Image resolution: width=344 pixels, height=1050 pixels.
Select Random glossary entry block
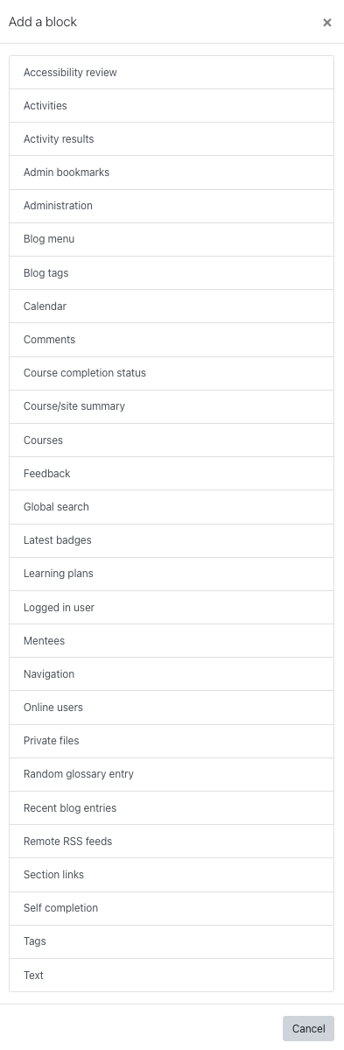point(172,774)
